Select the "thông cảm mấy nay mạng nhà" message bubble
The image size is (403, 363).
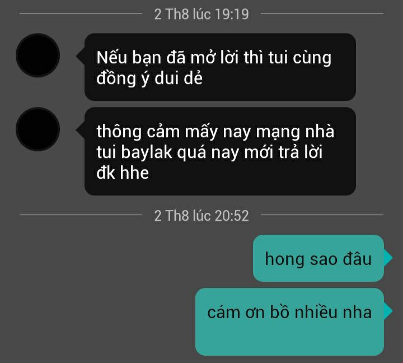[220, 151]
